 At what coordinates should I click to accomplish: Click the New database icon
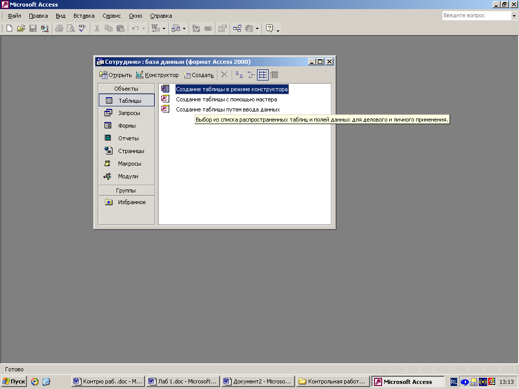tap(9, 28)
